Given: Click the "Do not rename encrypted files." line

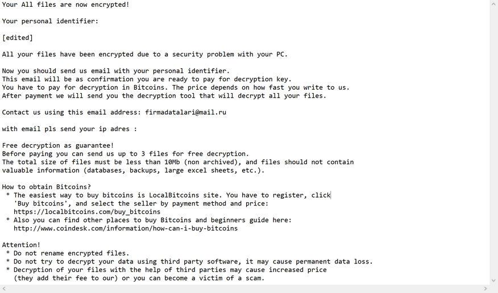Looking at the screenshot, I should [72, 253].
